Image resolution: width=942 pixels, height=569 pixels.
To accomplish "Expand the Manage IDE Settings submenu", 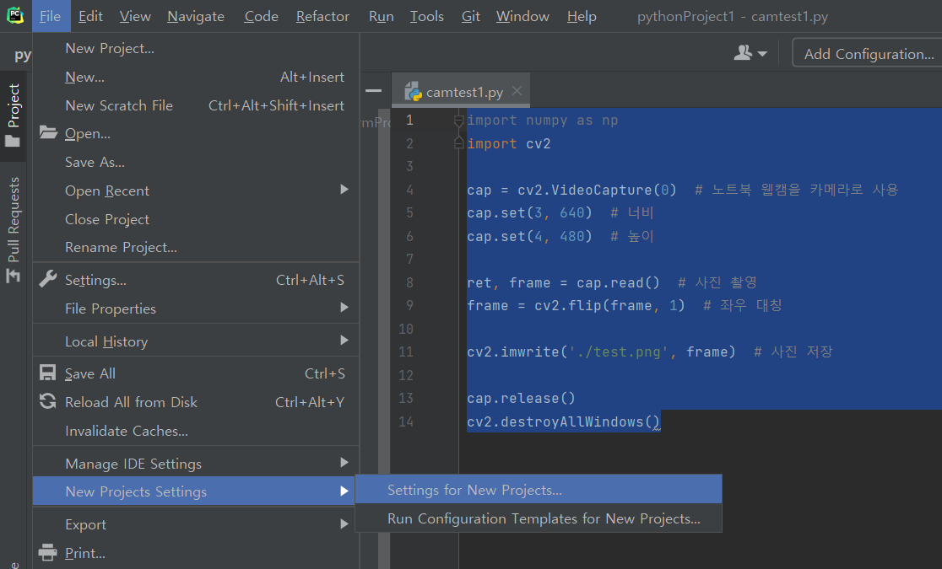I will (344, 462).
